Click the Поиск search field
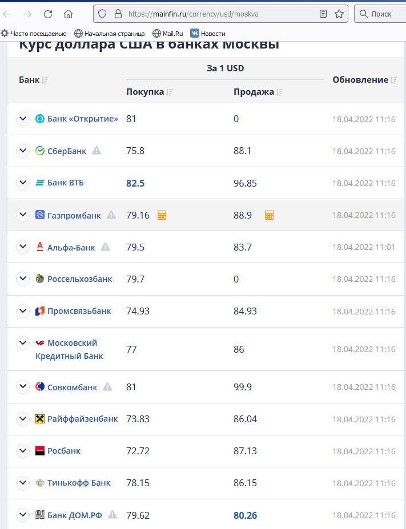The image size is (406, 529). 380,14
